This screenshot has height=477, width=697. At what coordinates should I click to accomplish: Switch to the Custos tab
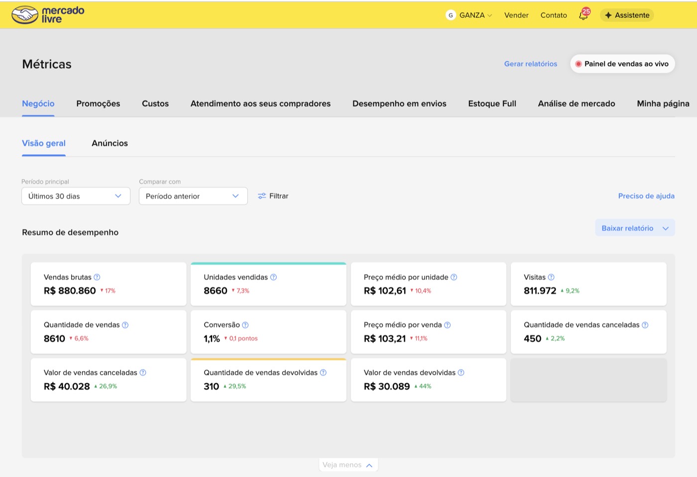(x=155, y=103)
